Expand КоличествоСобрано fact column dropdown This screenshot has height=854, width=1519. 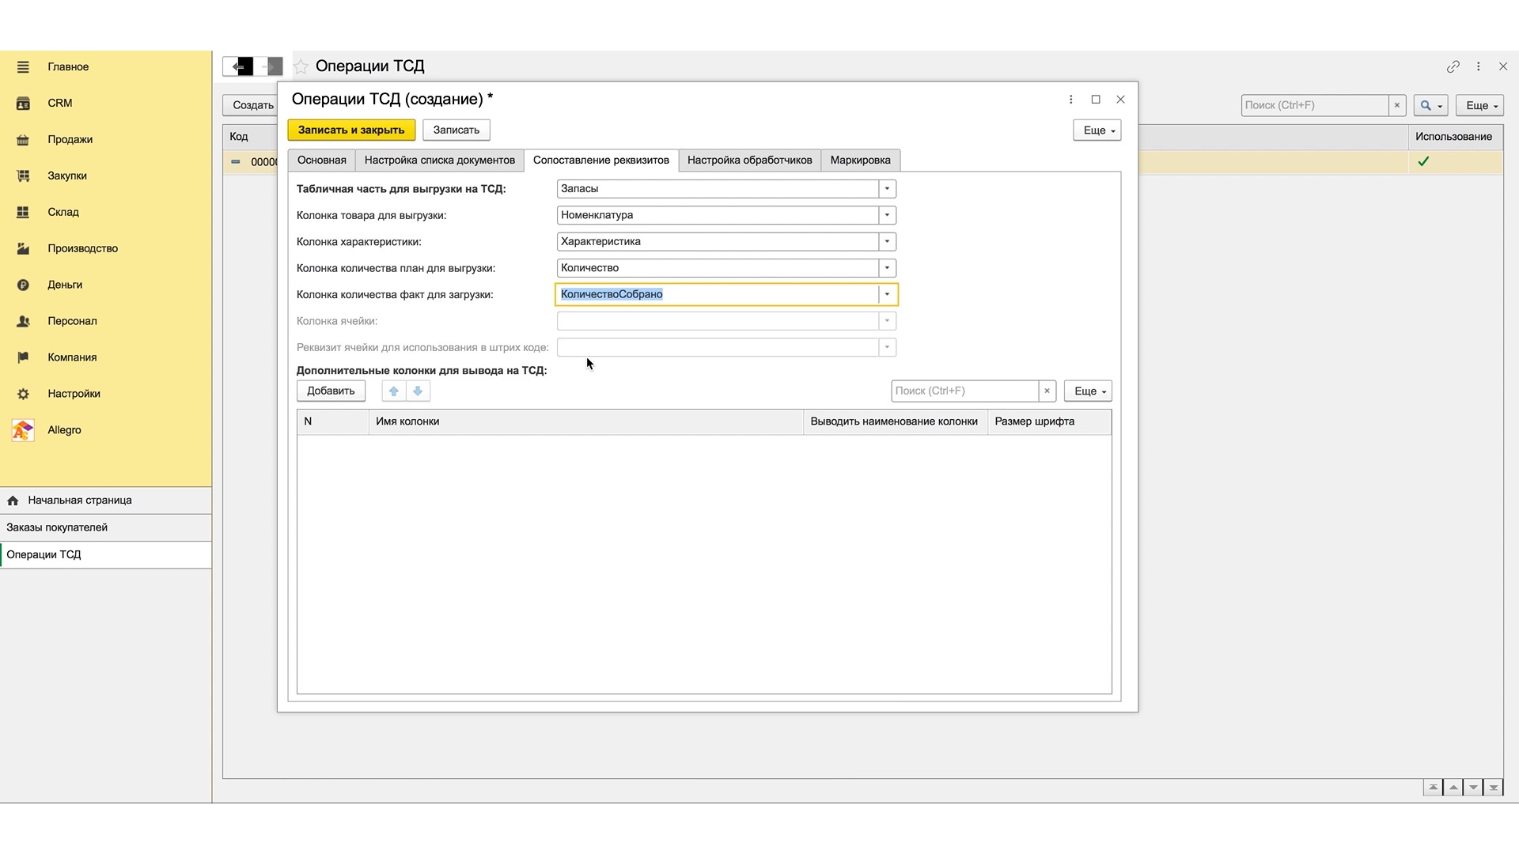(x=887, y=294)
